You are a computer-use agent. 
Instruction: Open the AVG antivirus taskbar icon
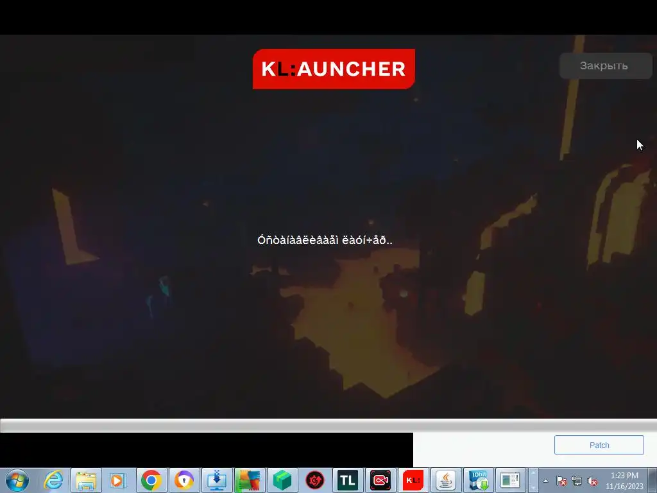(x=250, y=480)
